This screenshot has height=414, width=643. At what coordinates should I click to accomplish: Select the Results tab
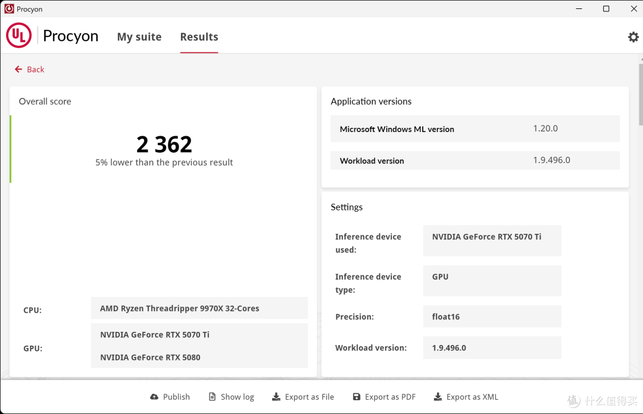point(199,37)
